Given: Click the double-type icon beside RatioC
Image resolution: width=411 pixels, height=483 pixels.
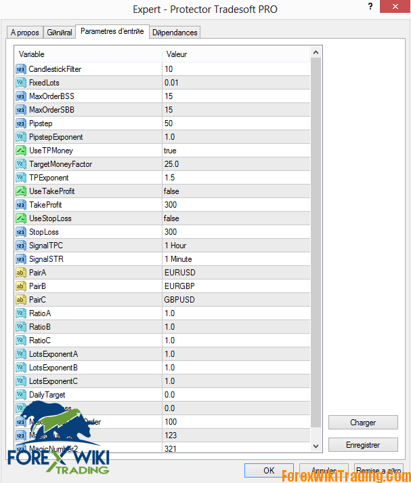Looking at the screenshot, I should [x=20, y=341].
